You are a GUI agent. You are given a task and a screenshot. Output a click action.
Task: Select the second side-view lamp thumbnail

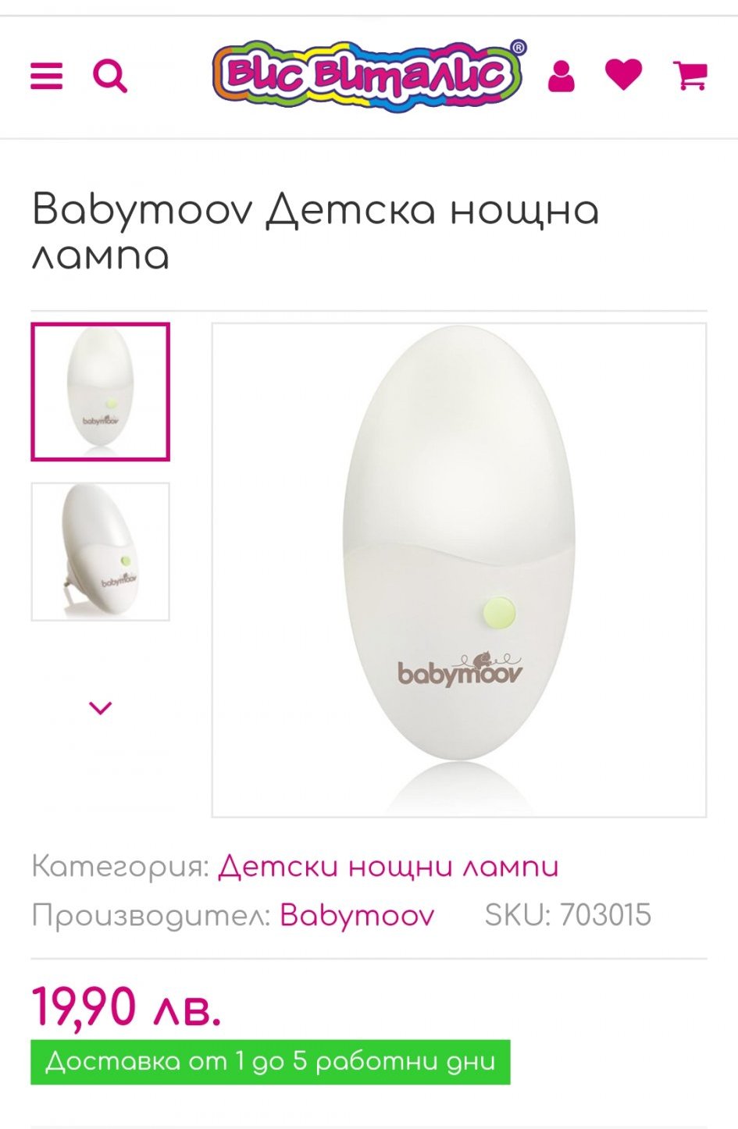click(x=101, y=552)
